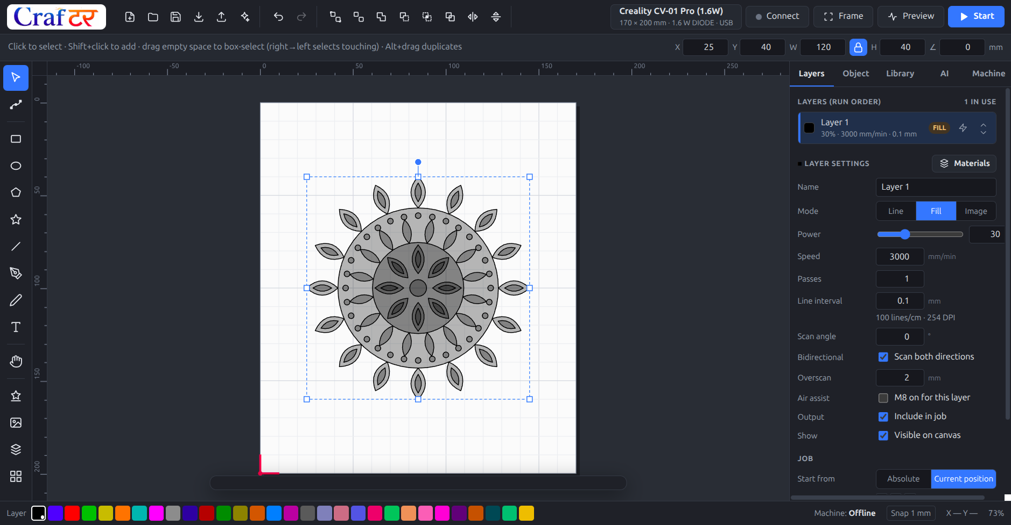Open the image import tool

[x=16, y=423]
